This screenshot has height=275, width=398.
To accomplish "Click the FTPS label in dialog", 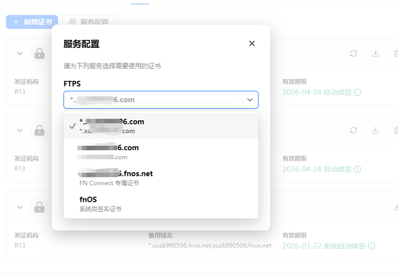I will [72, 84].
